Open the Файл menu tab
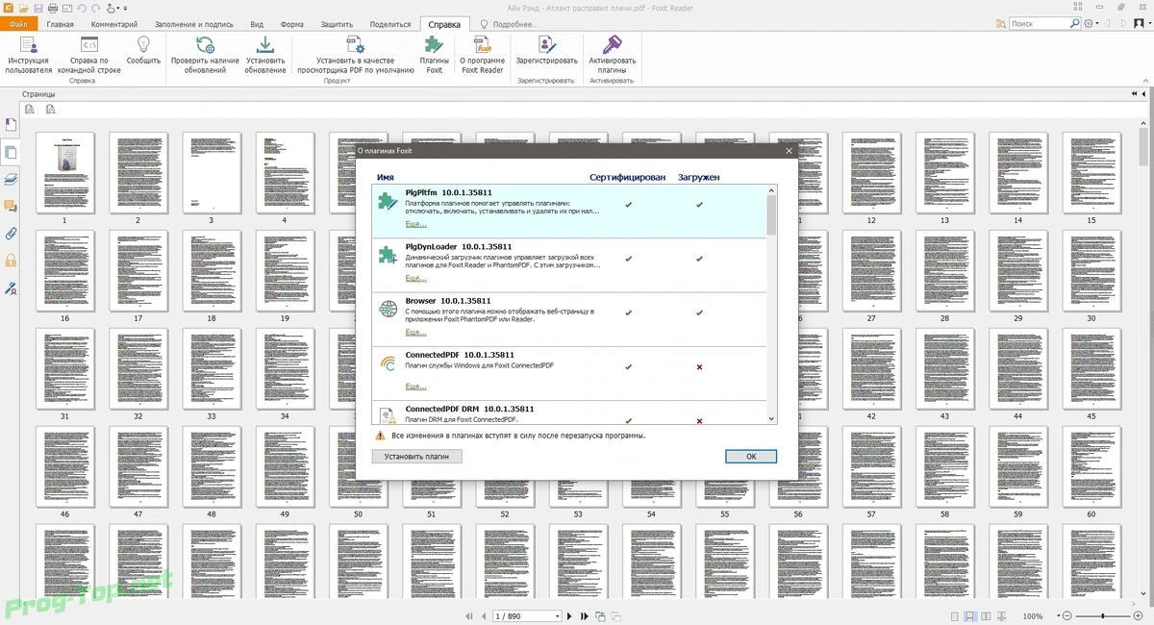 click(18, 24)
